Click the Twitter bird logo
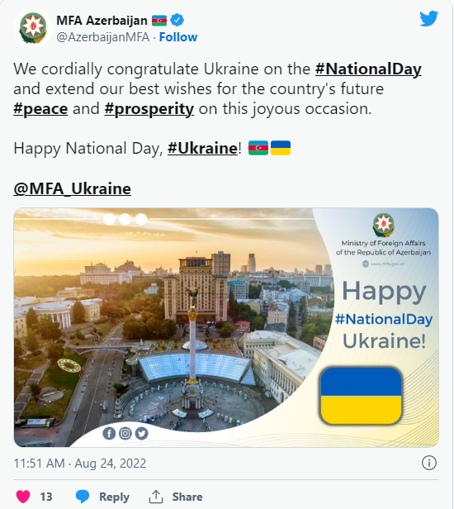The image size is (454, 509). point(429,18)
